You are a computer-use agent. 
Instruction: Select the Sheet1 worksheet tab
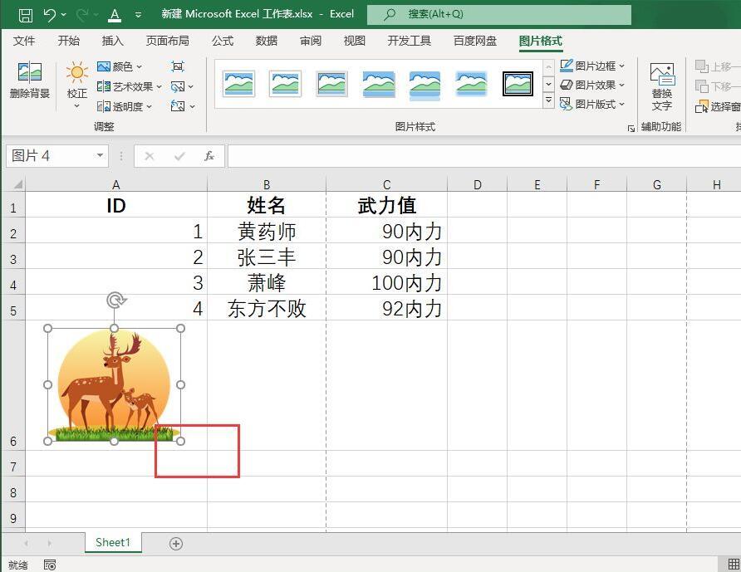click(113, 542)
